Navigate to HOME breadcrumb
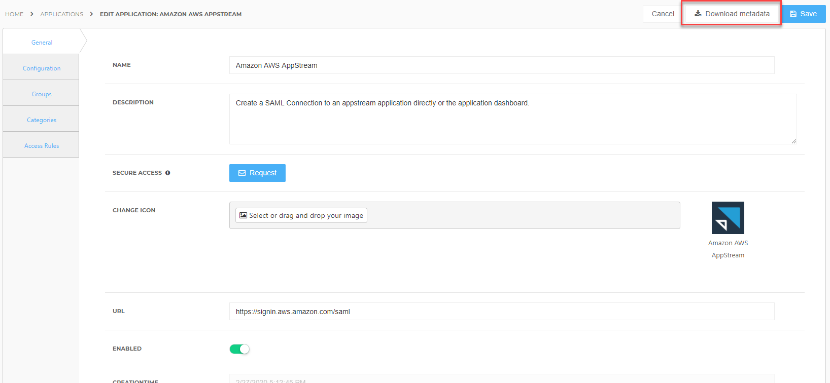The height and width of the screenshot is (383, 830). pos(14,14)
